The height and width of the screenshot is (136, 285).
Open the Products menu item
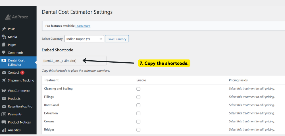click(x=14, y=99)
